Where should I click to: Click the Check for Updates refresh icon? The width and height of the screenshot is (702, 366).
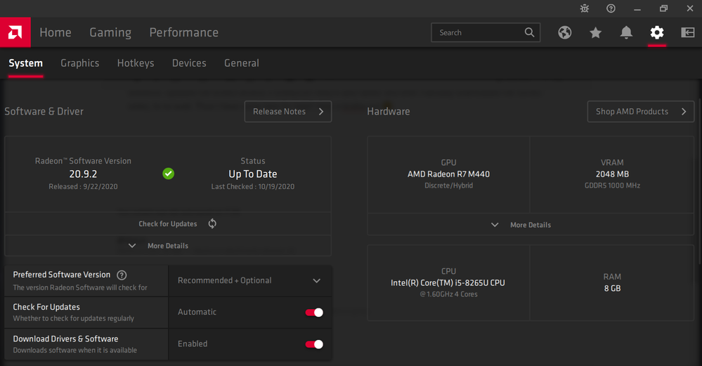(212, 223)
